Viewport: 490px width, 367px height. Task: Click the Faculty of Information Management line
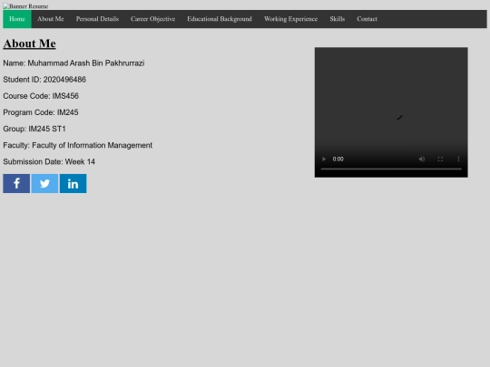(78, 145)
